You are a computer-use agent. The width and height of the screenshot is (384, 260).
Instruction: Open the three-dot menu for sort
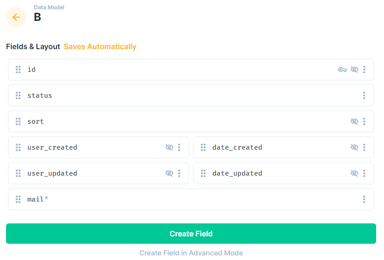tap(364, 121)
